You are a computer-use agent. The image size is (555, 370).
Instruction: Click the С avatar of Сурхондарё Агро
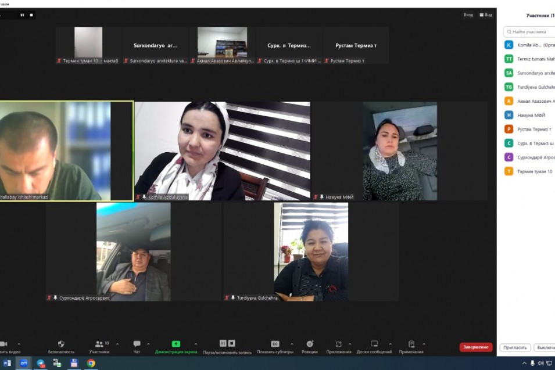[x=509, y=157]
